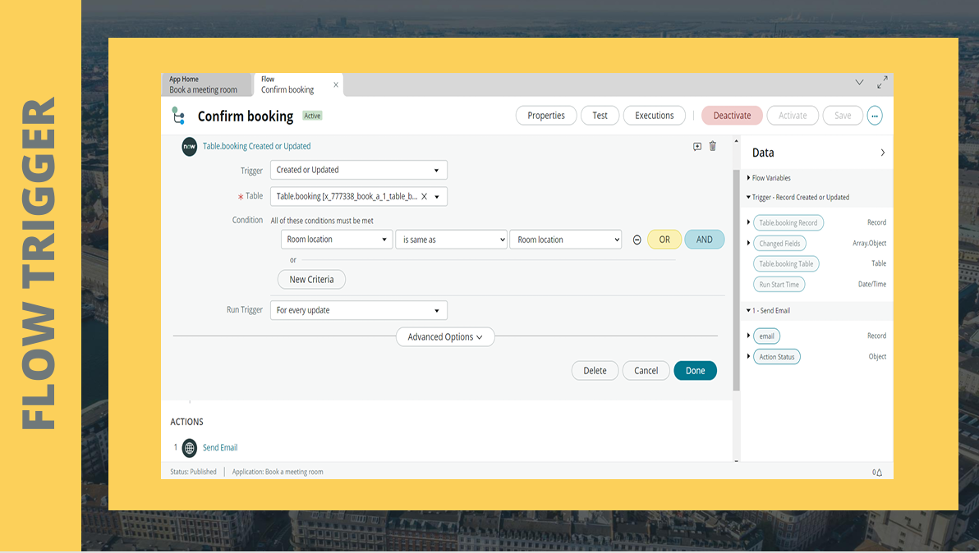979x553 pixels.
Task: Click the Send Email action globe icon
Action: [189, 448]
